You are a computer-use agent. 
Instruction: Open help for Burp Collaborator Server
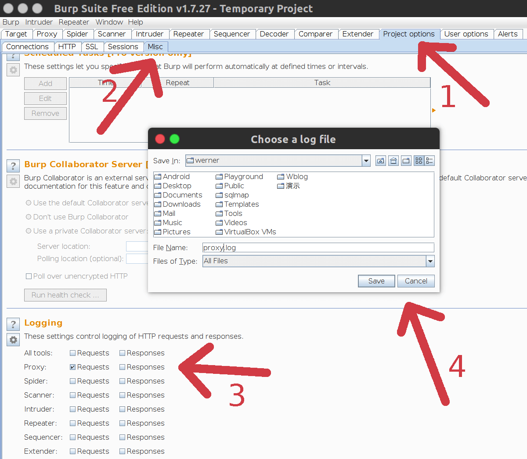13,165
